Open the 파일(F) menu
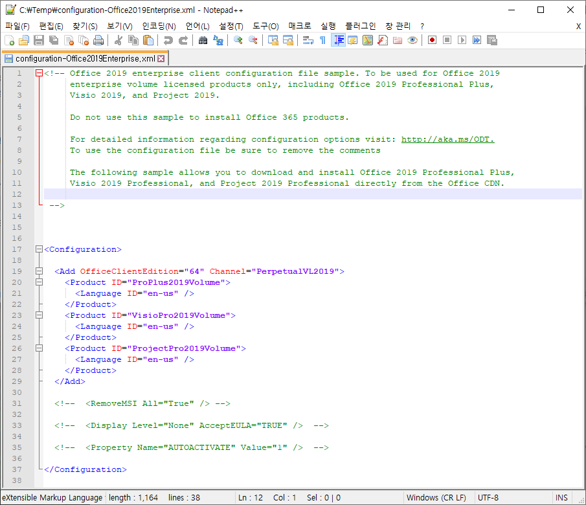This screenshot has width=586, height=505. [x=17, y=26]
